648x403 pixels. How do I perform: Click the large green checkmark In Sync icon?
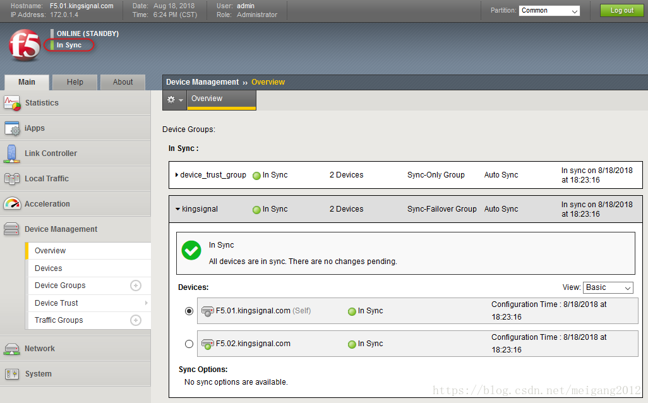coord(191,251)
